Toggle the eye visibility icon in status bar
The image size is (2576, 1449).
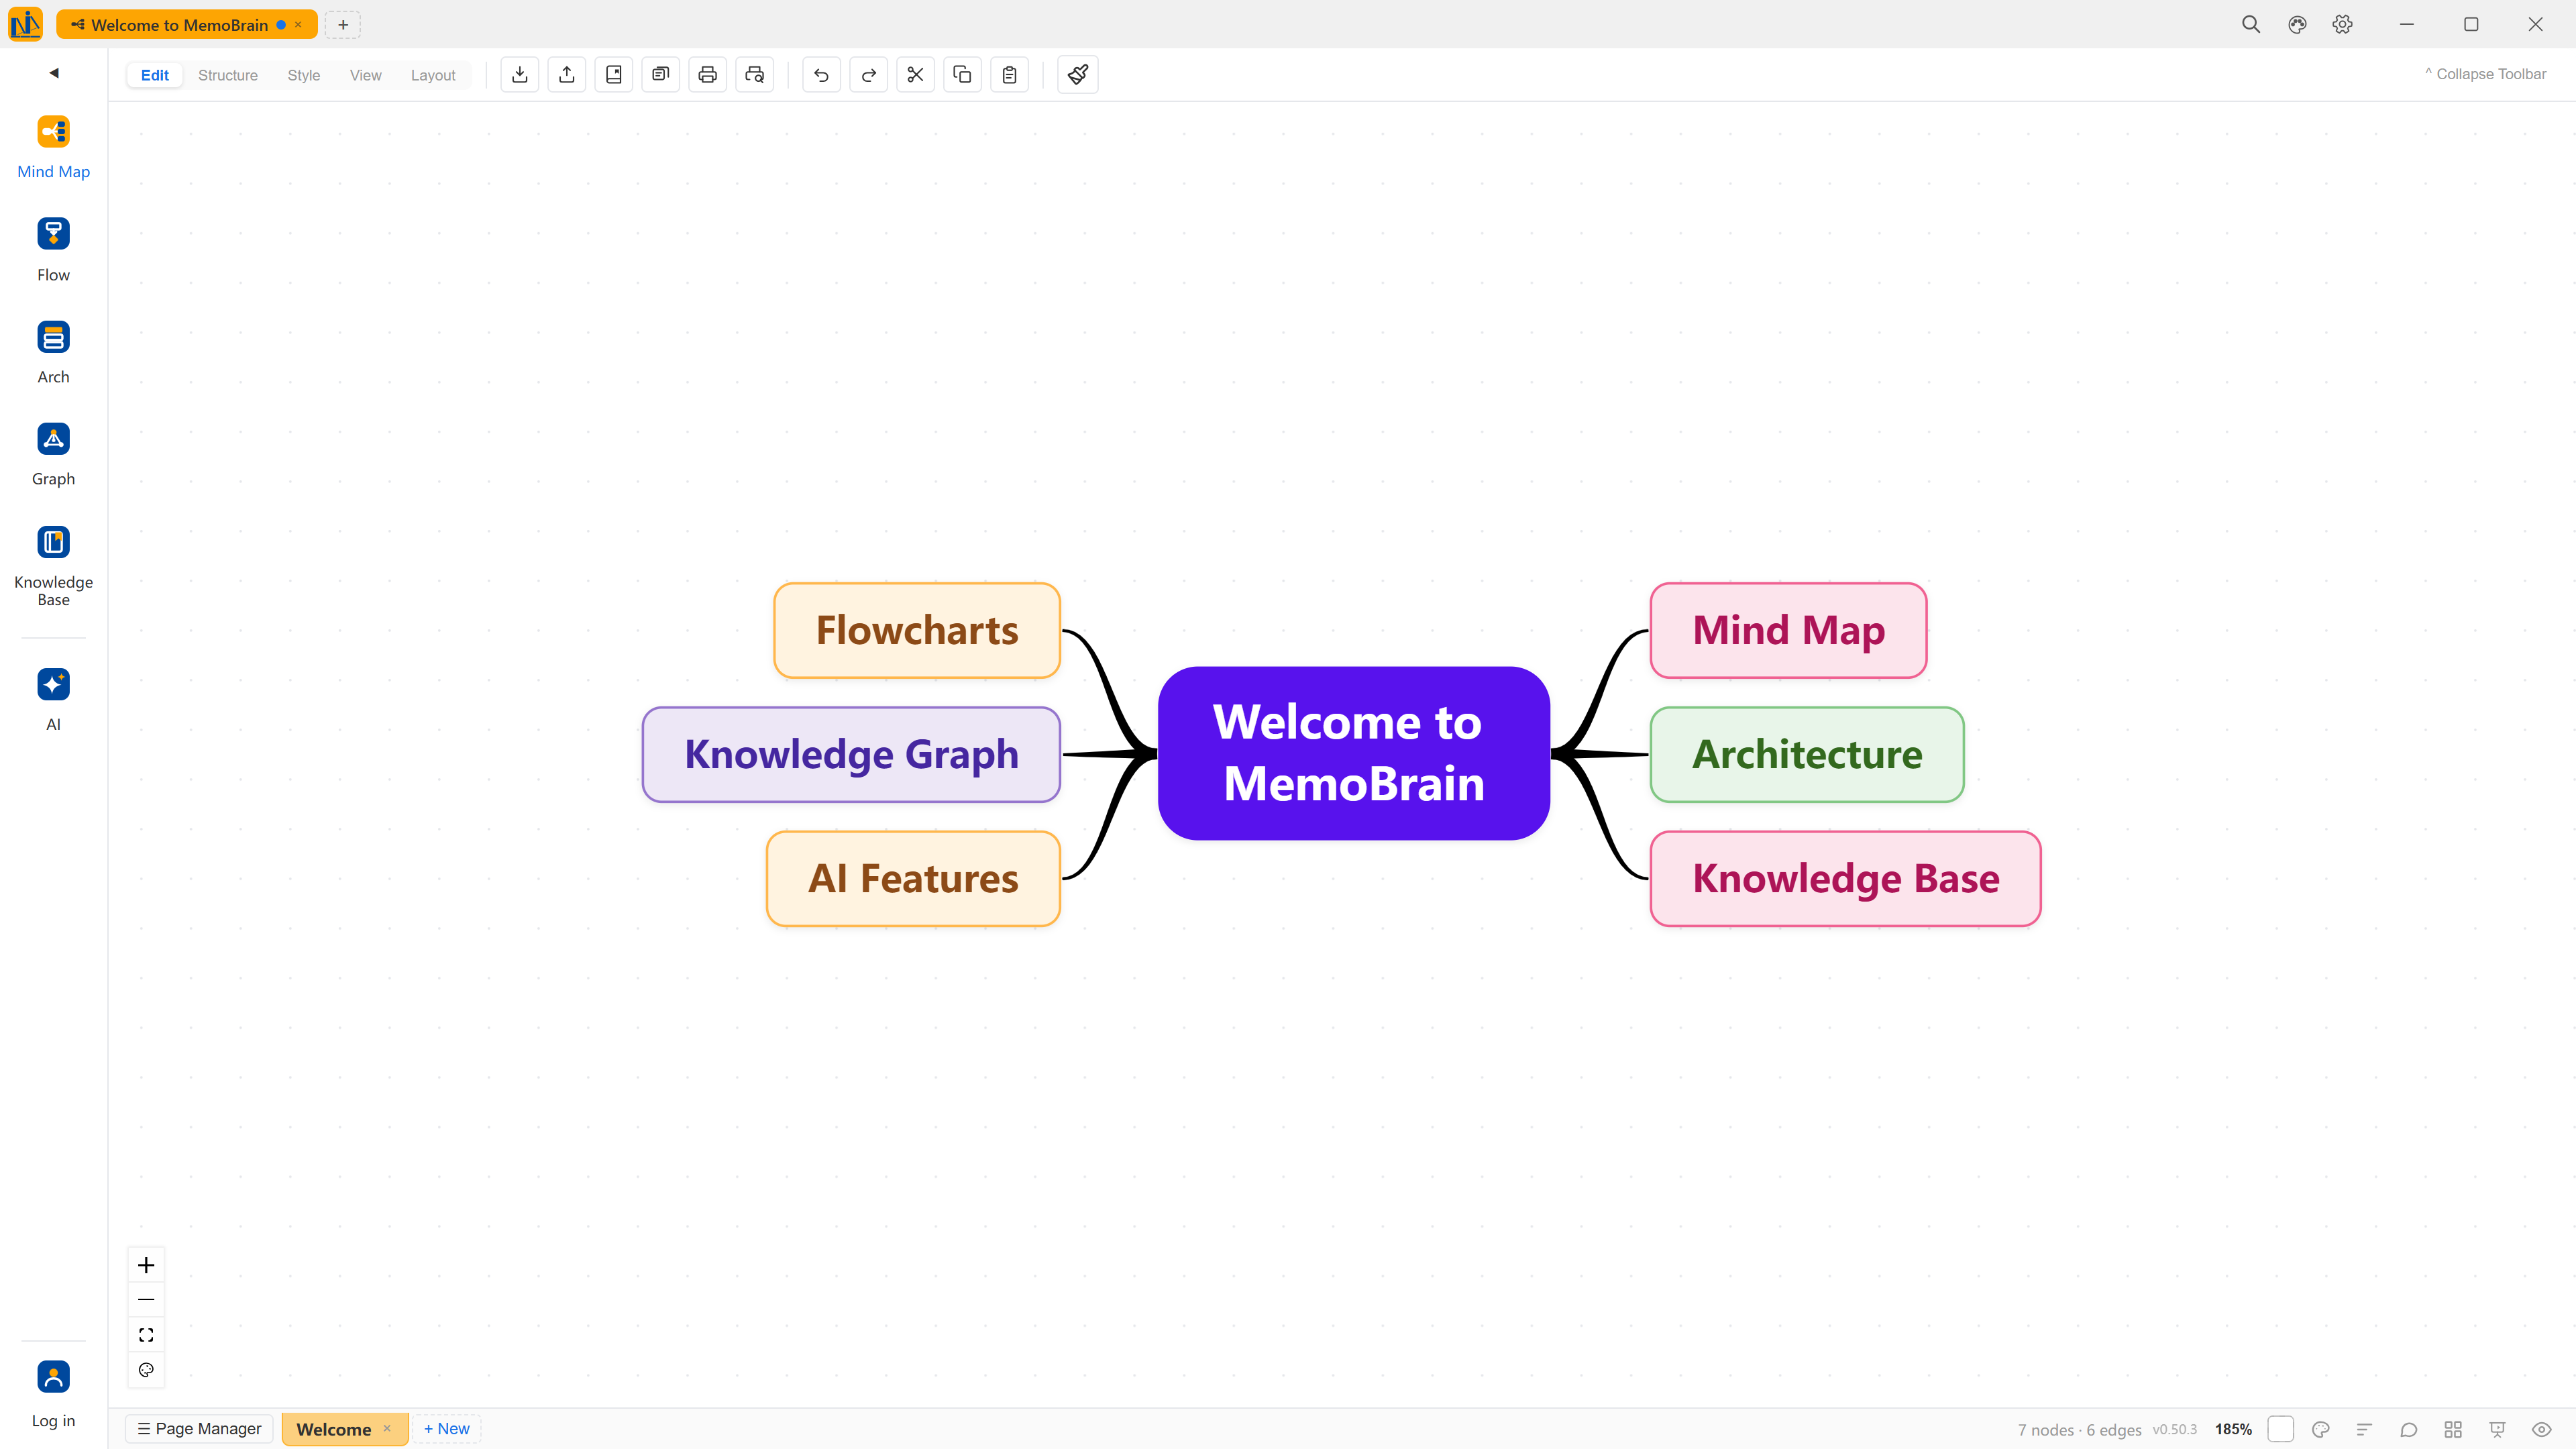click(x=2541, y=1429)
